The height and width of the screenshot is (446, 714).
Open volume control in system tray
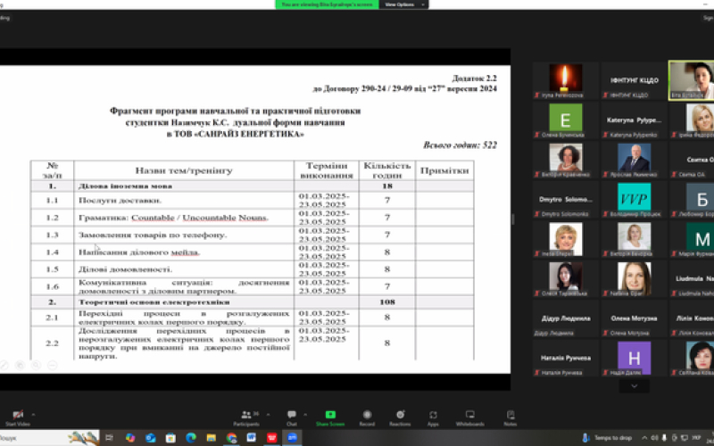(x=654, y=438)
